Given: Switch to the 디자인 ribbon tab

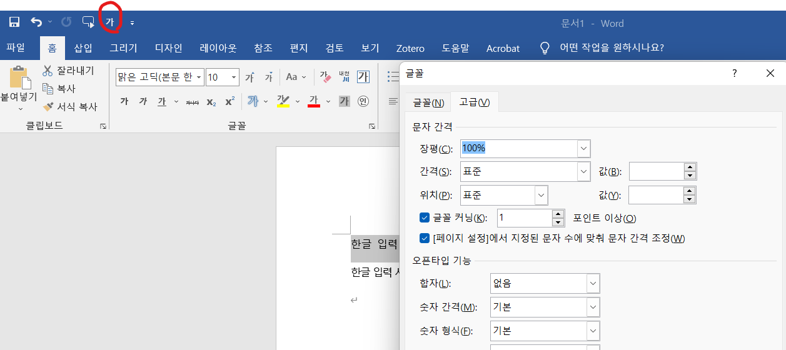Looking at the screenshot, I should click(169, 48).
